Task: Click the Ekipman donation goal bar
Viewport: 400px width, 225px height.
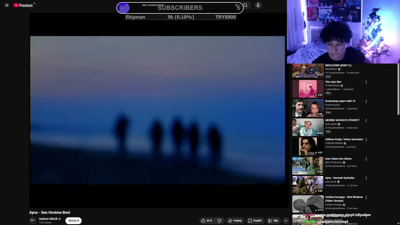Action: click(x=181, y=17)
